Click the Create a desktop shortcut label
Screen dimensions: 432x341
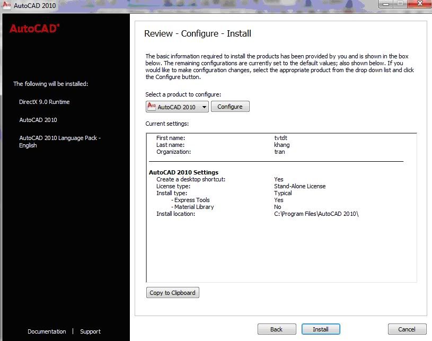(x=191, y=179)
